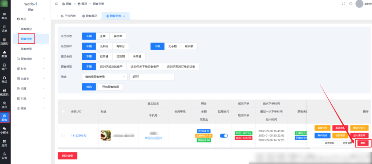Collapse the menu with the top-left fold icon

click(56, 4)
